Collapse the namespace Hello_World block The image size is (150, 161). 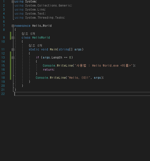13,26
